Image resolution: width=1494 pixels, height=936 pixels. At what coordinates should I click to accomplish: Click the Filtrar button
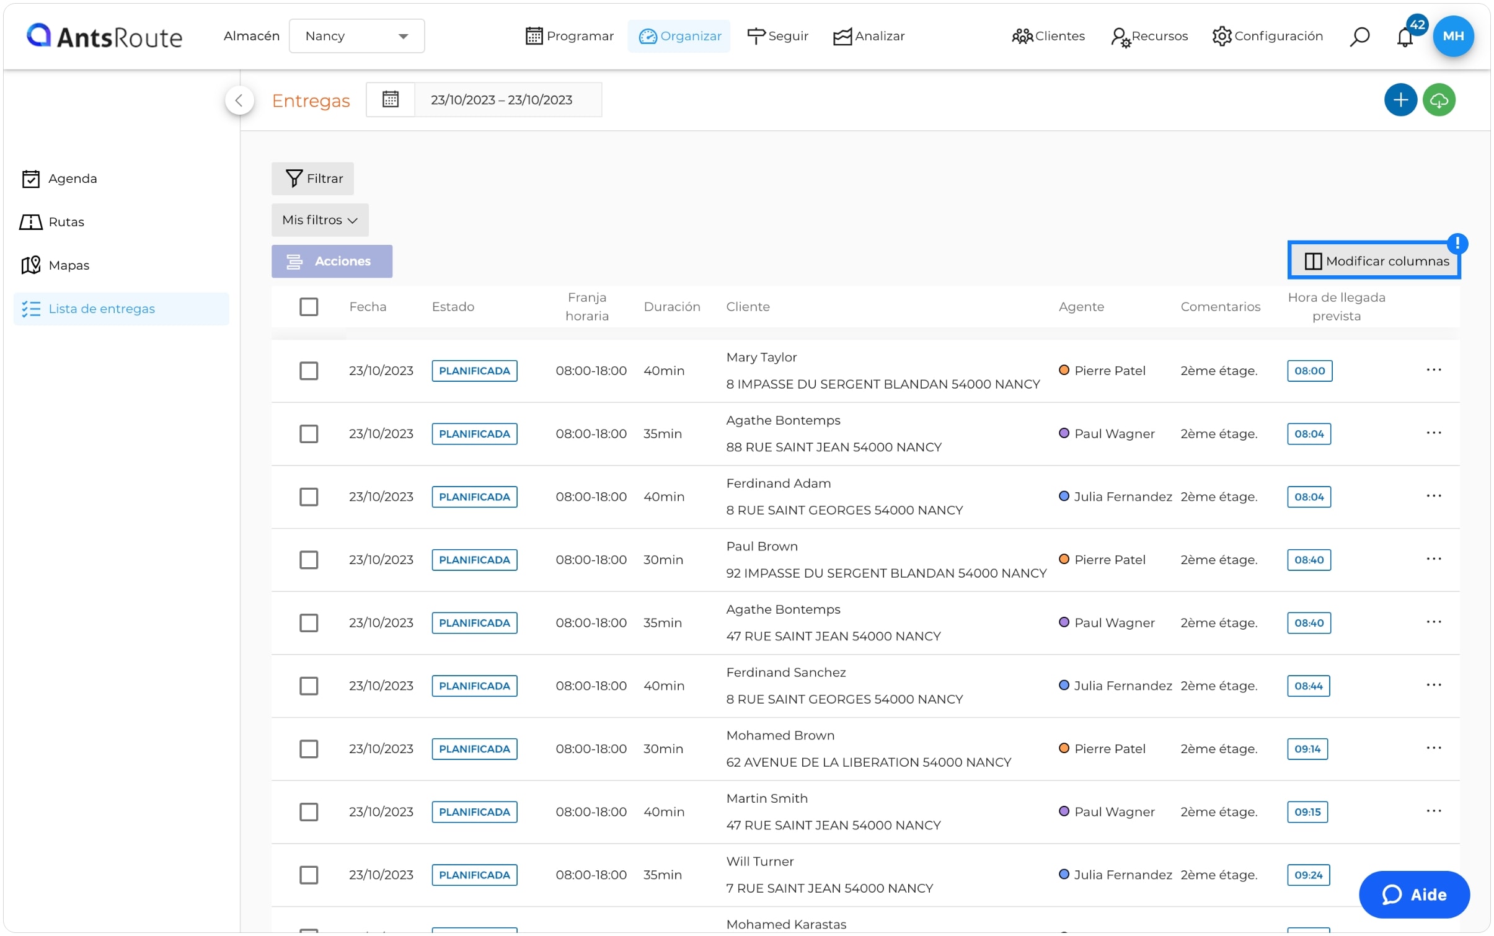(x=312, y=179)
